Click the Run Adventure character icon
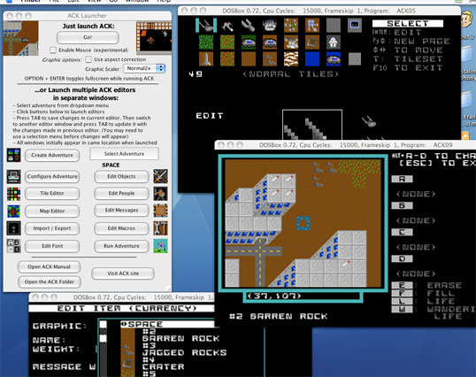 tap(161, 246)
